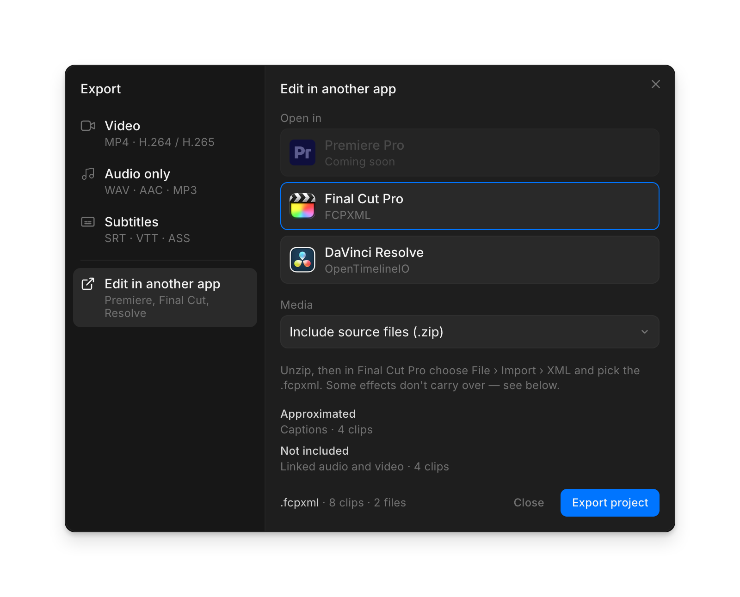Image resolution: width=740 pixels, height=597 pixels.
Task: Open the Video export section
Action: click(x=165, y=134)
